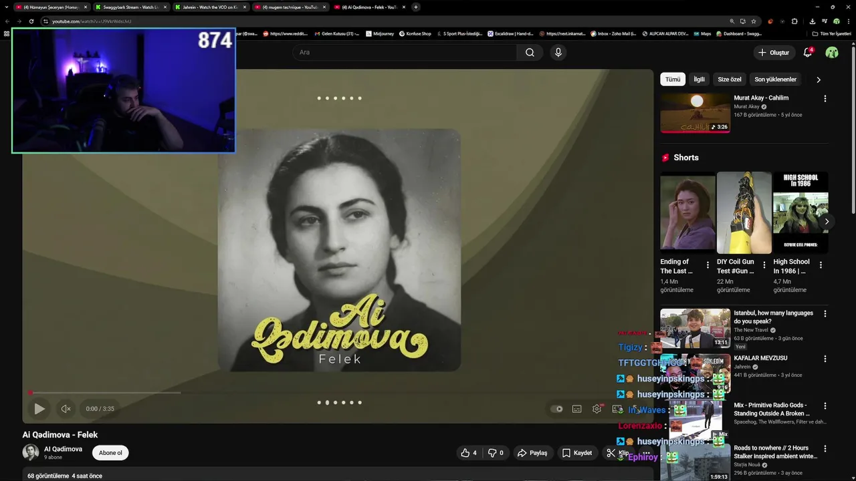Screen dimensions: 856x481
Task: Open Maps bookmark
Action: [702, 33]
